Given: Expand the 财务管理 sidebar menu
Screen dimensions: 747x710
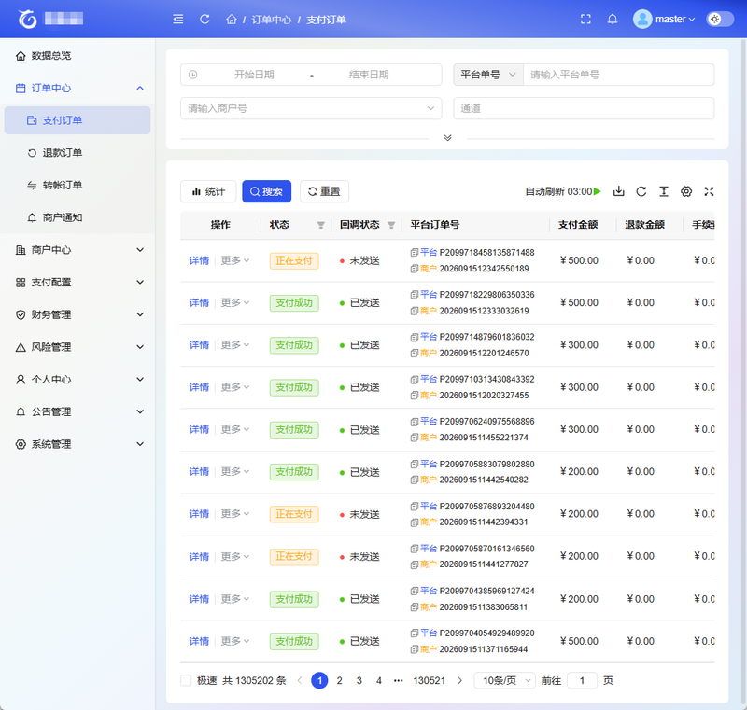Looking at the screenshot, I should tap(78, 314).
